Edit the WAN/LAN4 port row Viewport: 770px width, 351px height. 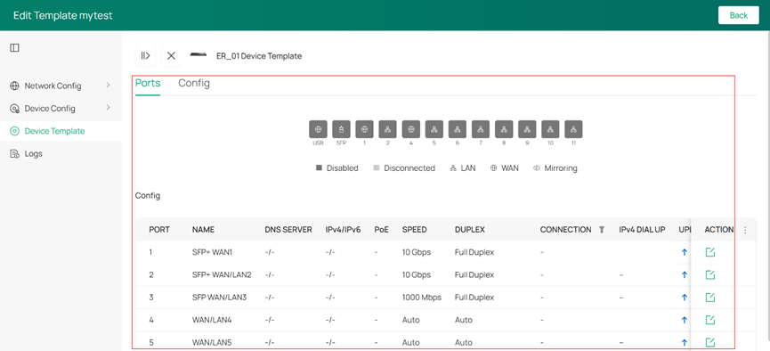click(x=709, y=320)
